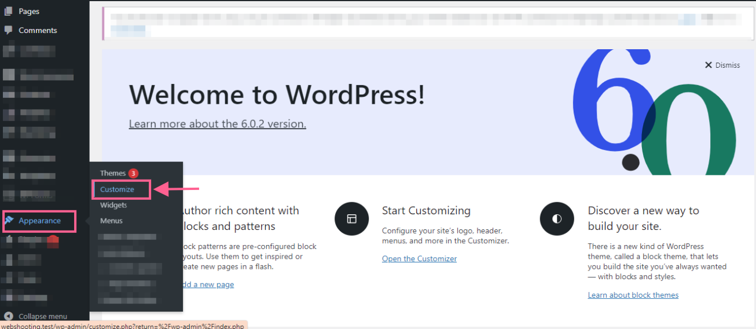The image size is (756, 329).
Task: Click the Themes update count badge
Action: [x=133, y=173]
